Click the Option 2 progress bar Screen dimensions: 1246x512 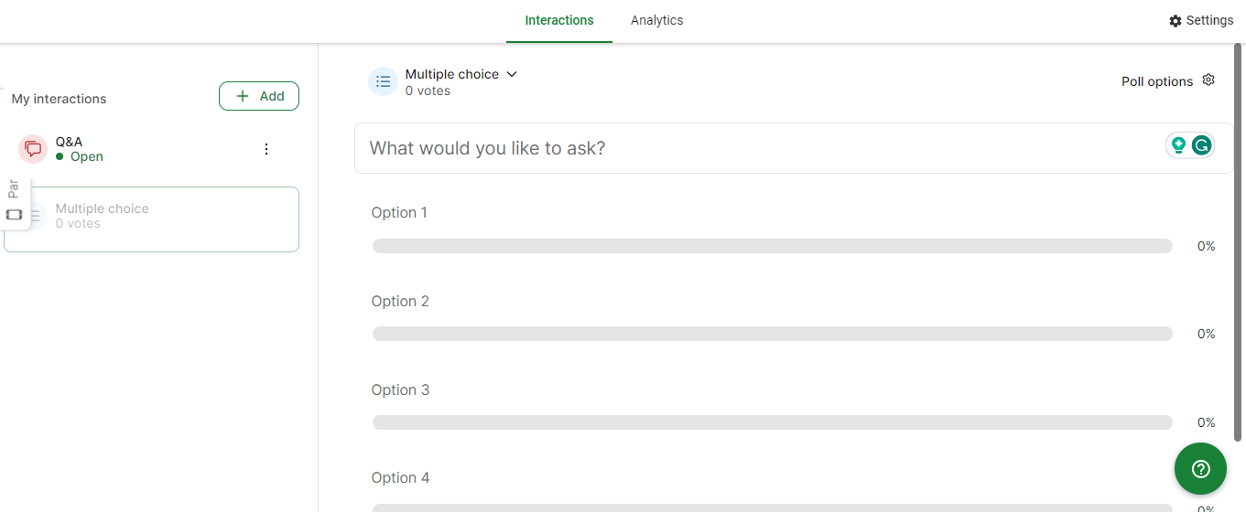772,334
